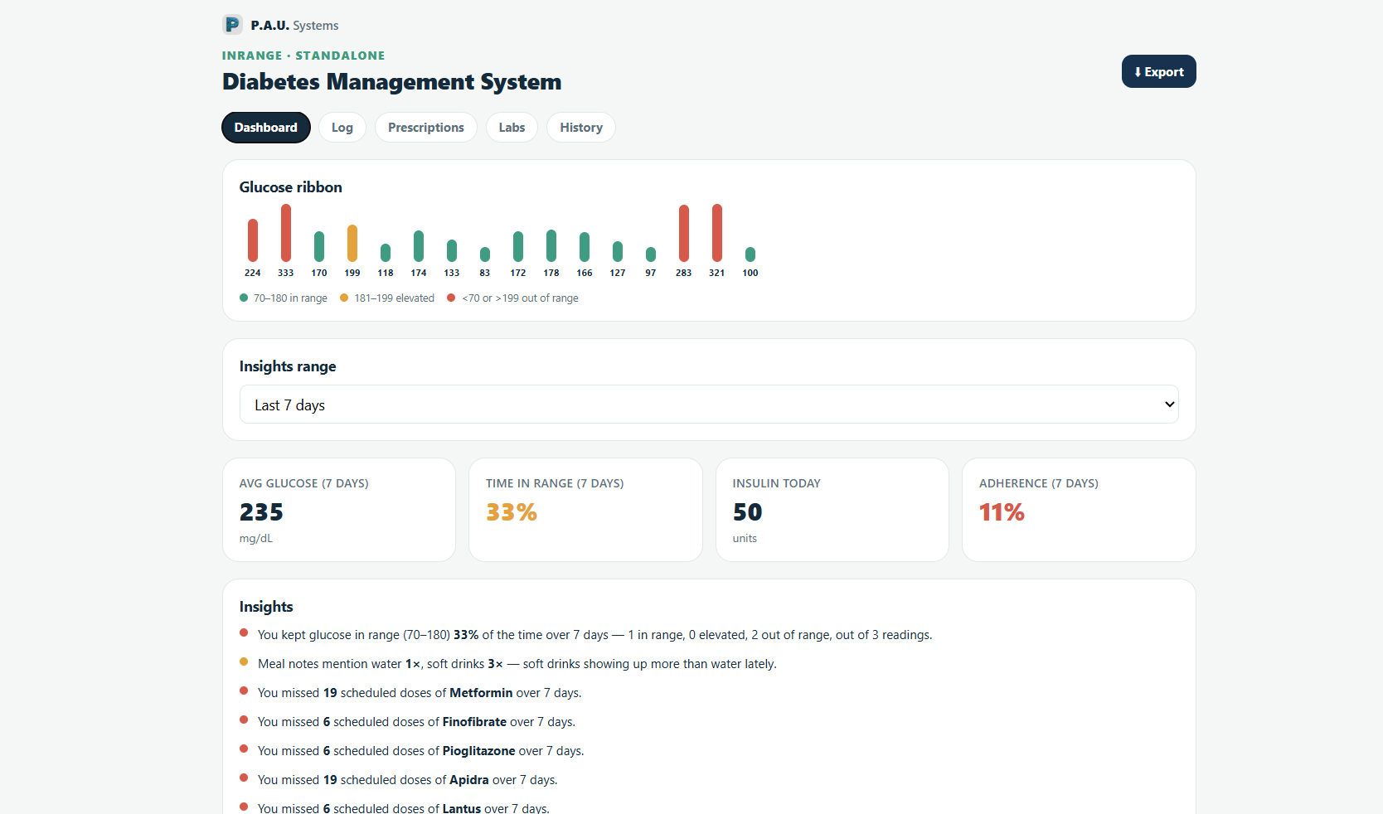Image resolution: width=1383 pixels, height=814 pixels.
Task: Click the 97 glucose bar
Action: 651,254
